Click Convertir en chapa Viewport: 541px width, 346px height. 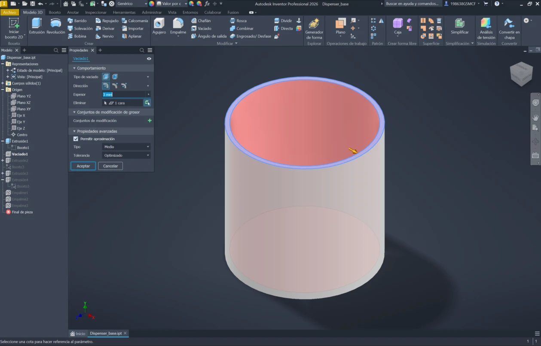509,28
